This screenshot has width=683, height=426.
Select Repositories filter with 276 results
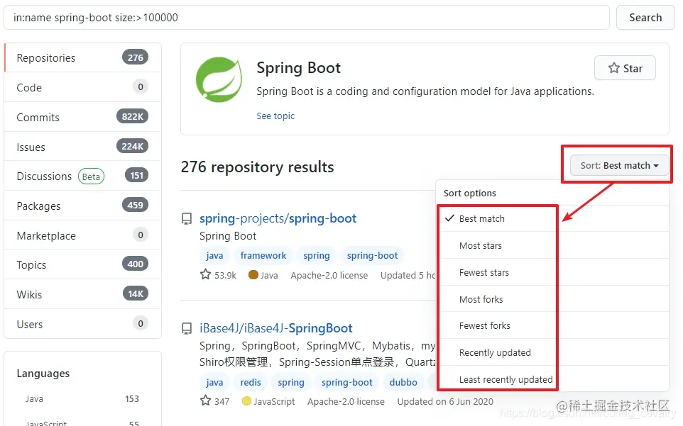(83, 58)
